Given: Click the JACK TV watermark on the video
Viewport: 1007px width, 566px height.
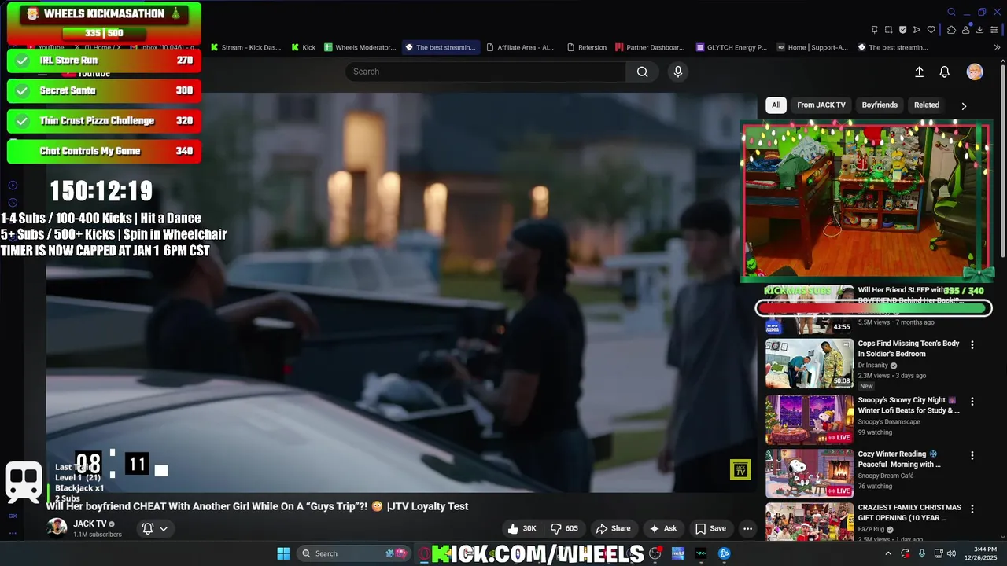Looking at the screenshot, I should (740, 470).
